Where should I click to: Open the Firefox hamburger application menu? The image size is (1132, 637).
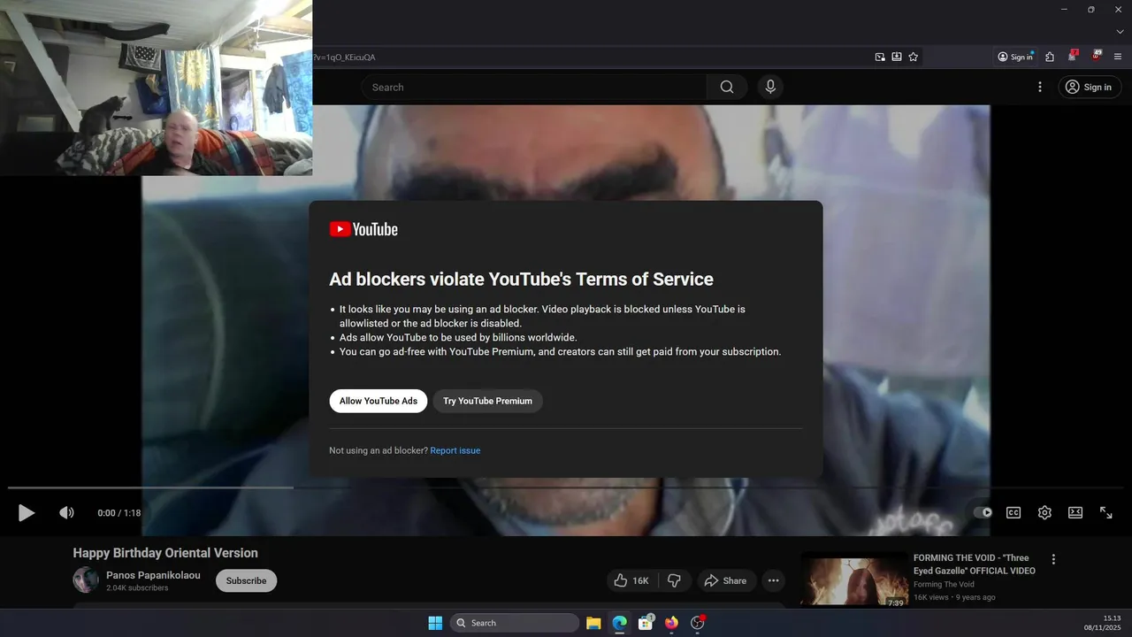tap(1119, 57)
